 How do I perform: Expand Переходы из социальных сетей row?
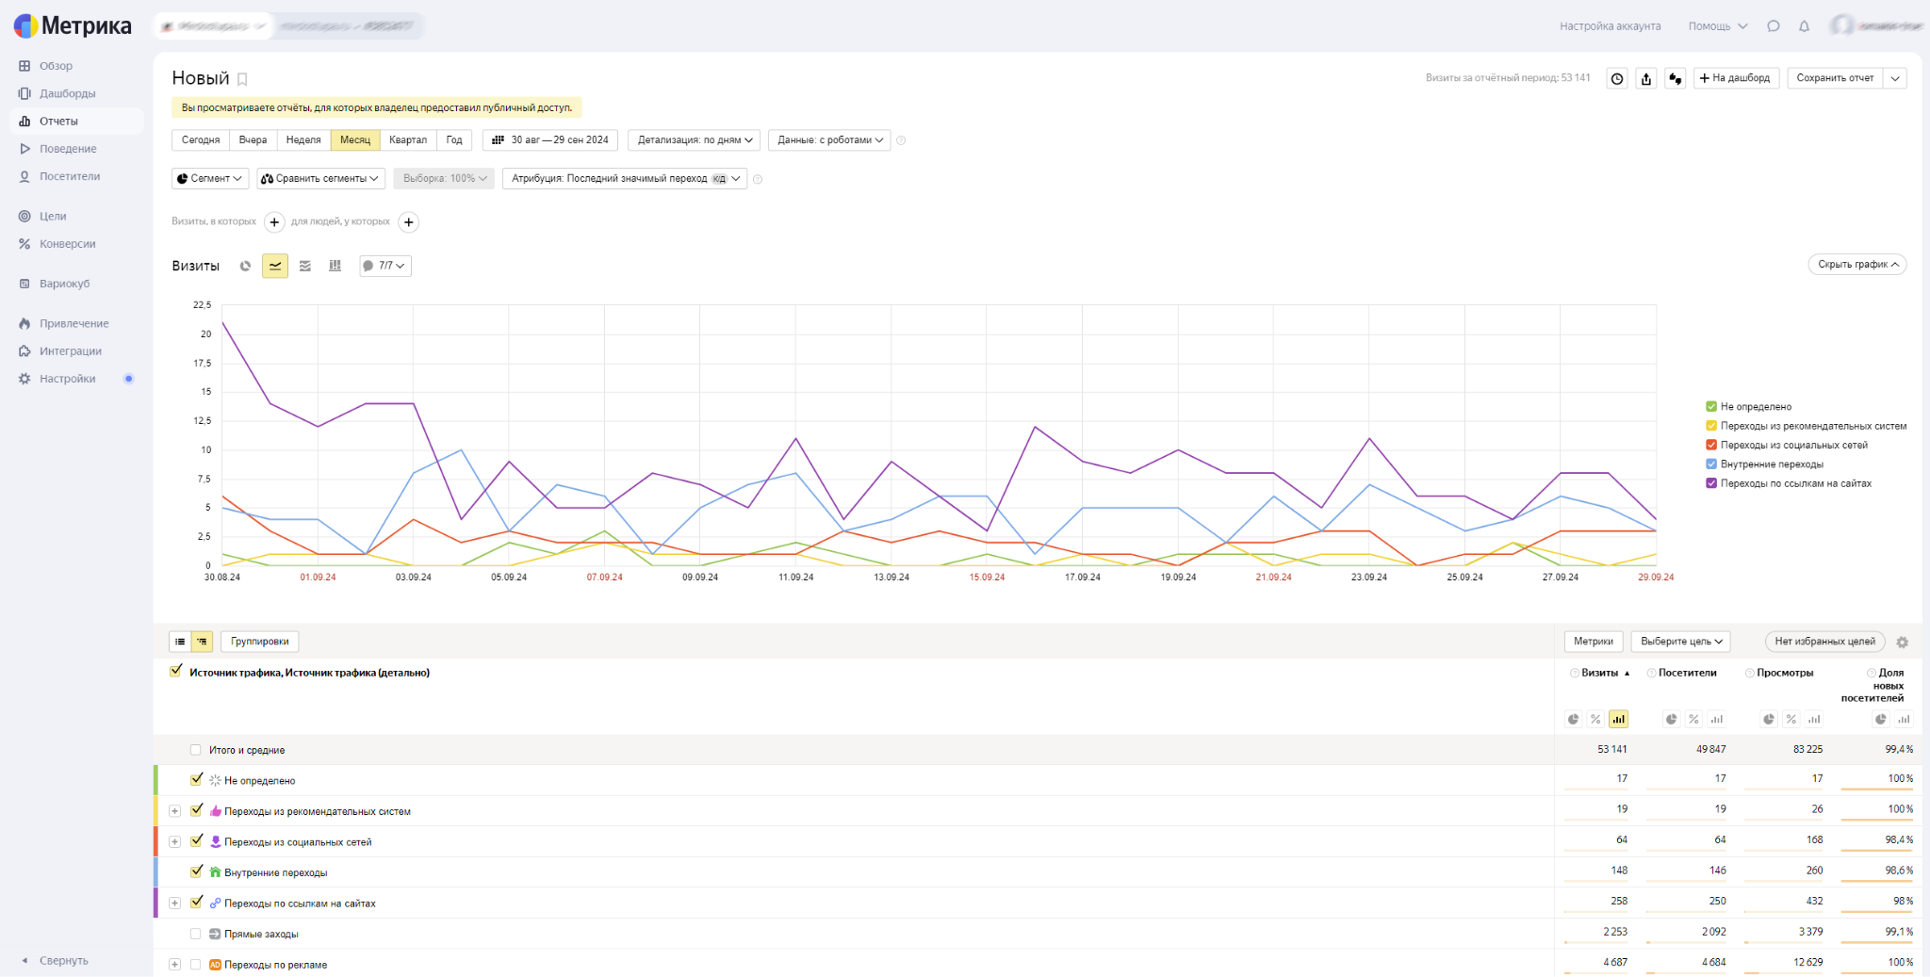pyautogui.click(x=174, y=842)
